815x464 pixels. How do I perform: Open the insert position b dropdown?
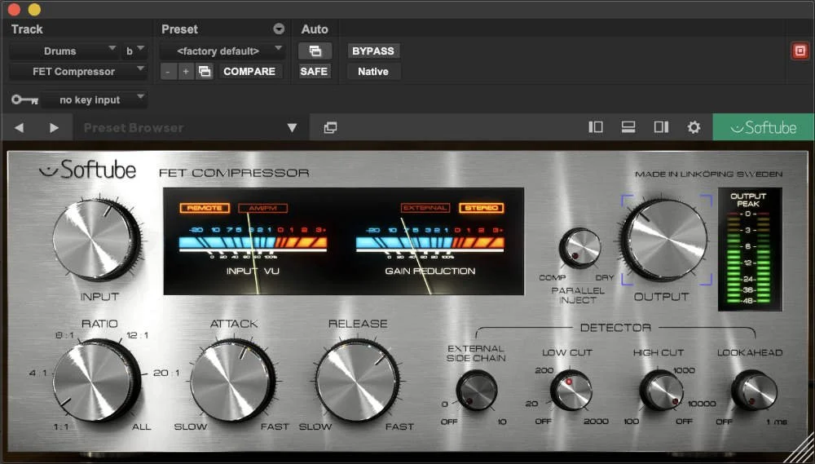click(x=134, y=51)
